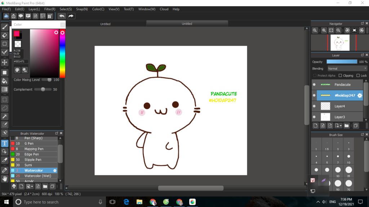Click Navigator fit to screen icon

click(331, 30)
